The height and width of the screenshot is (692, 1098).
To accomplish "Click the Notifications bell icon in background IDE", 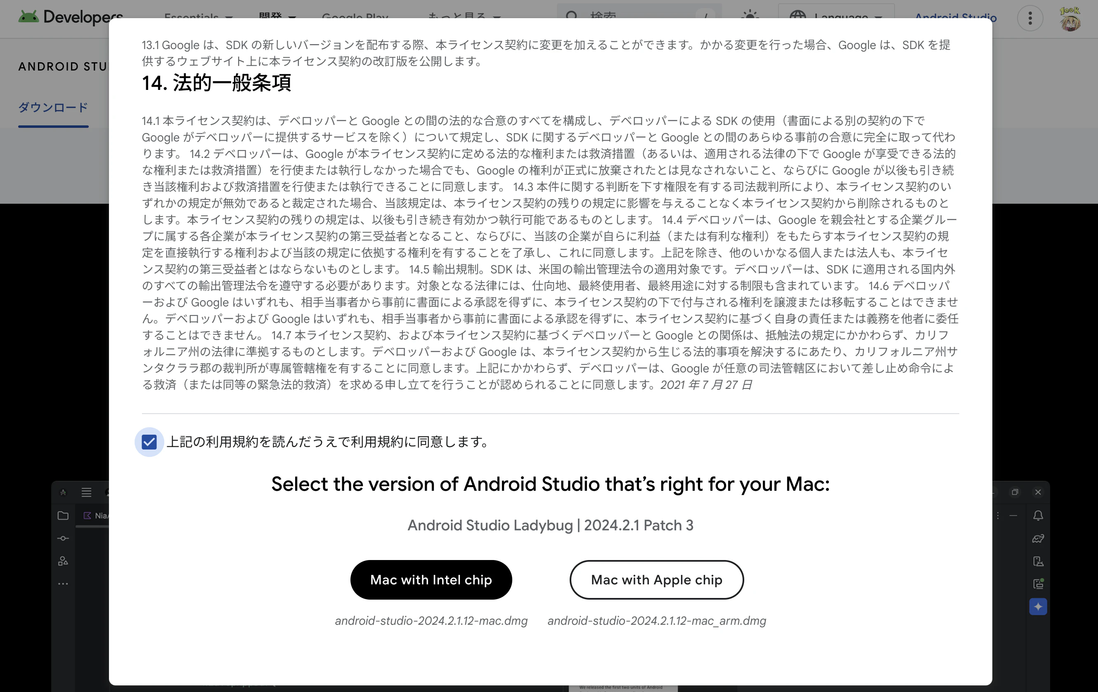I will pyautogui.click(x=1038, y=515).
